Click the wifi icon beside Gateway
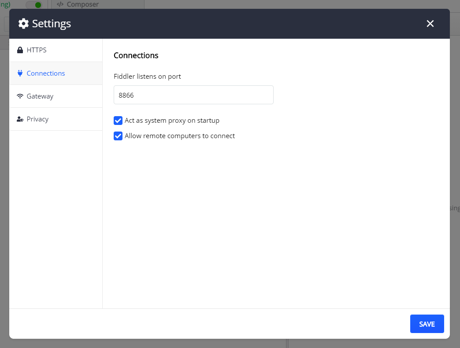 (x=20, y=96)
